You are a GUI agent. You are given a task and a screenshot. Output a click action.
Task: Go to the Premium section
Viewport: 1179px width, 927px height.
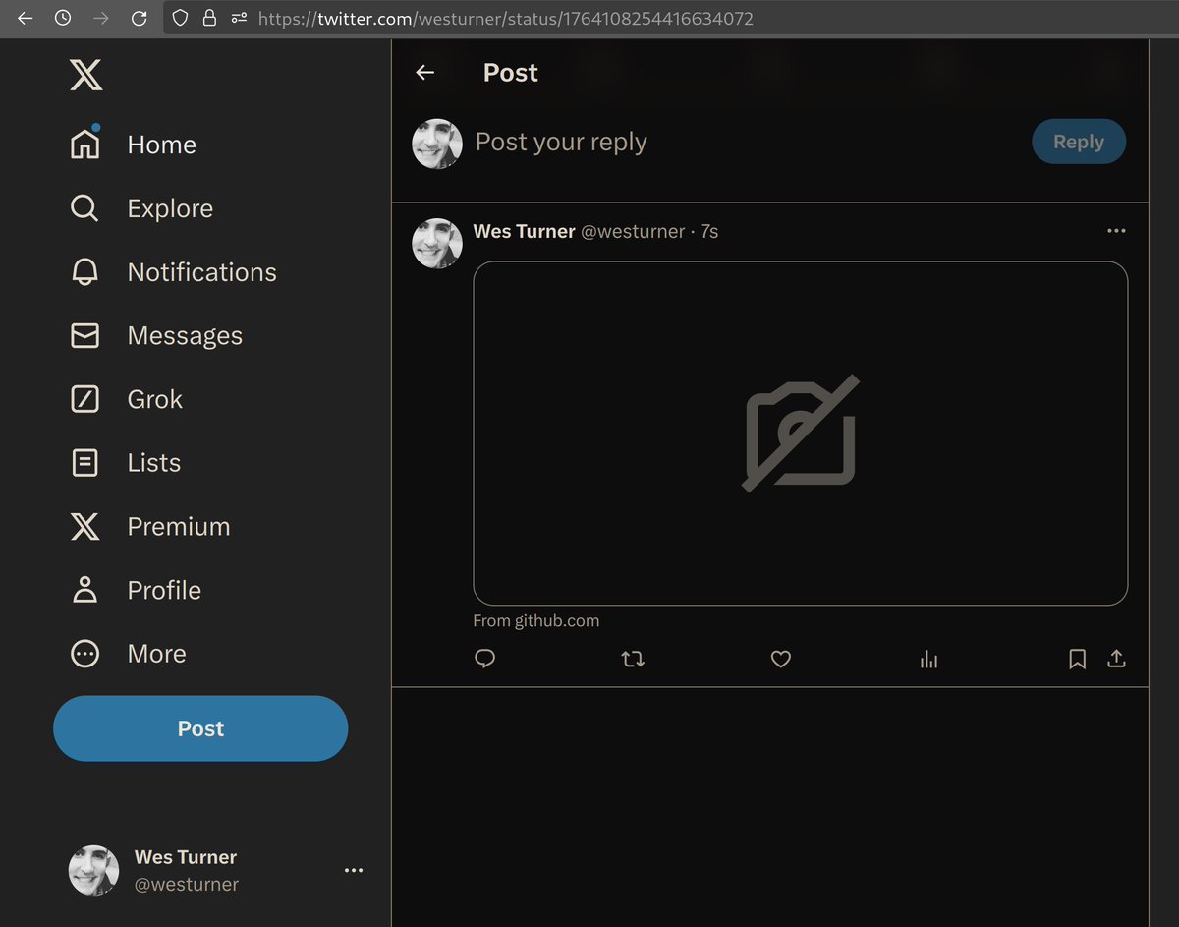(x=178, y=526)
